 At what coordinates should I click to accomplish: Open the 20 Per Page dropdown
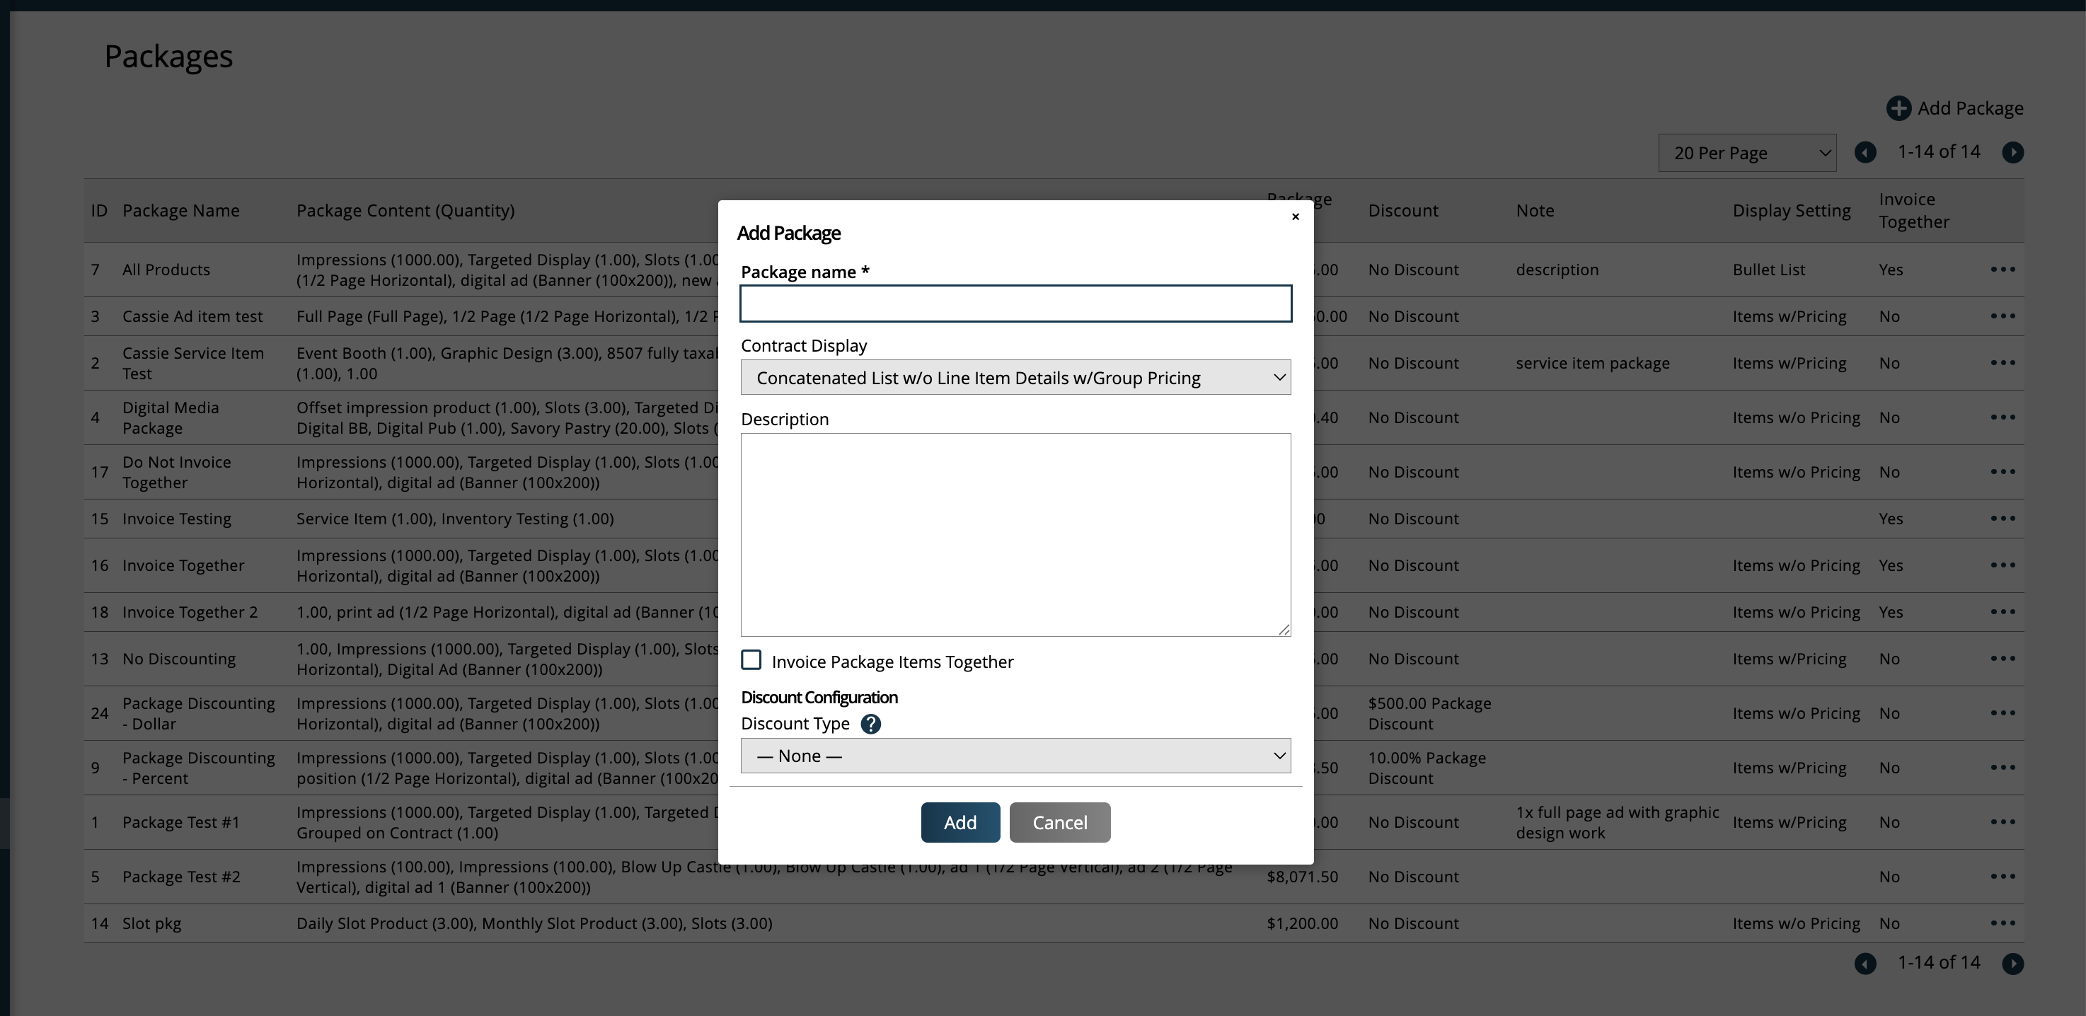(x=1746, y=152)
